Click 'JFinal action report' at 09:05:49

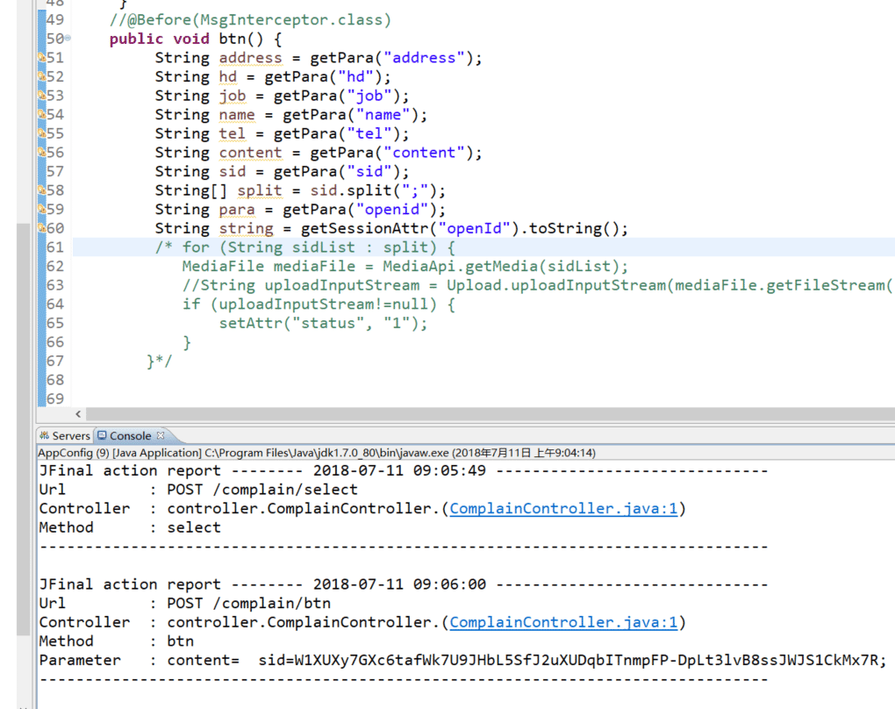pyautogui.click(x=130, y=471)
